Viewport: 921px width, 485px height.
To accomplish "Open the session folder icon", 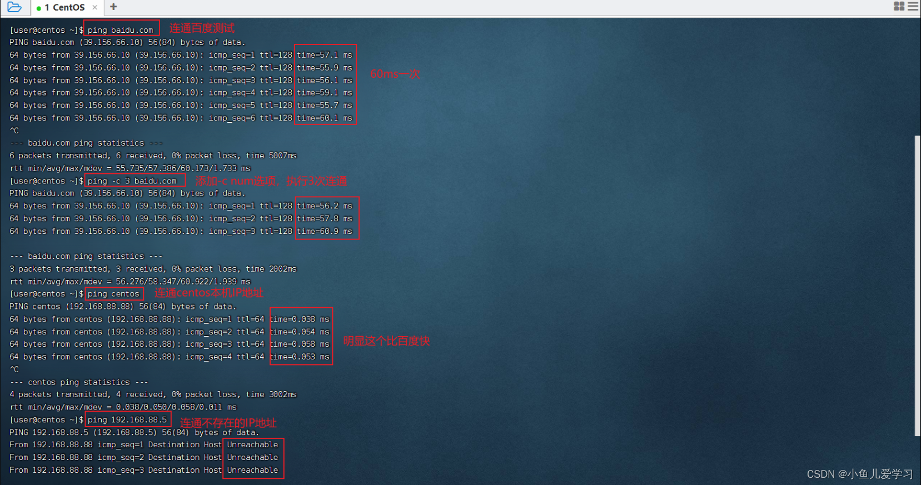I will pos(14,7).
